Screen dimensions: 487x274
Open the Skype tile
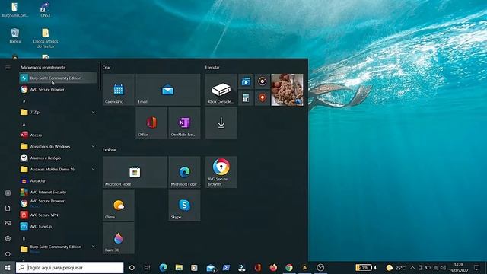coord(184,205)
